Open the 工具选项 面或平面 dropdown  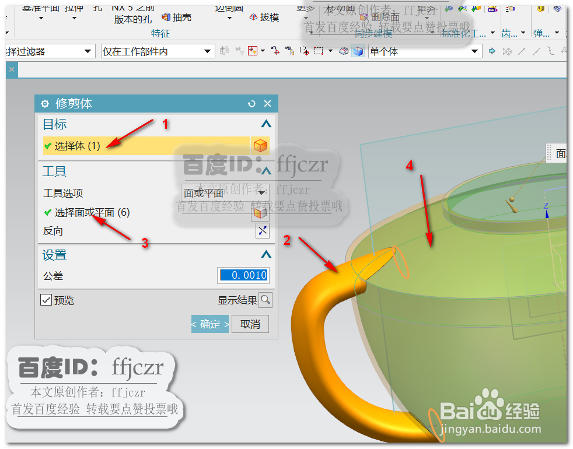225,193
